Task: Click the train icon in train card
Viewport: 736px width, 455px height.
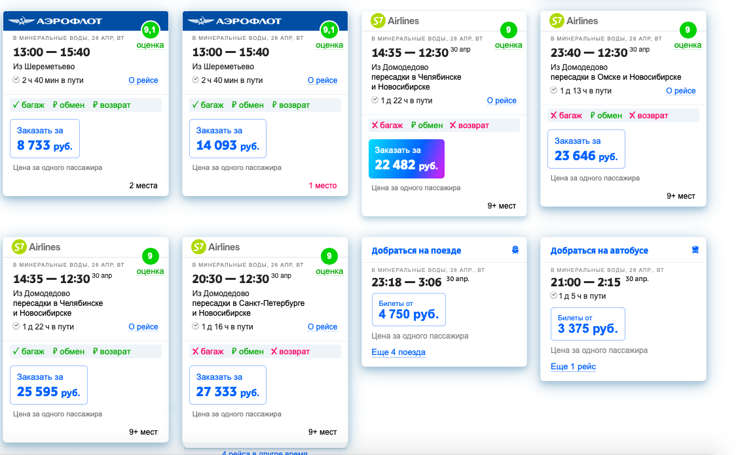Action: coord(515,250)
